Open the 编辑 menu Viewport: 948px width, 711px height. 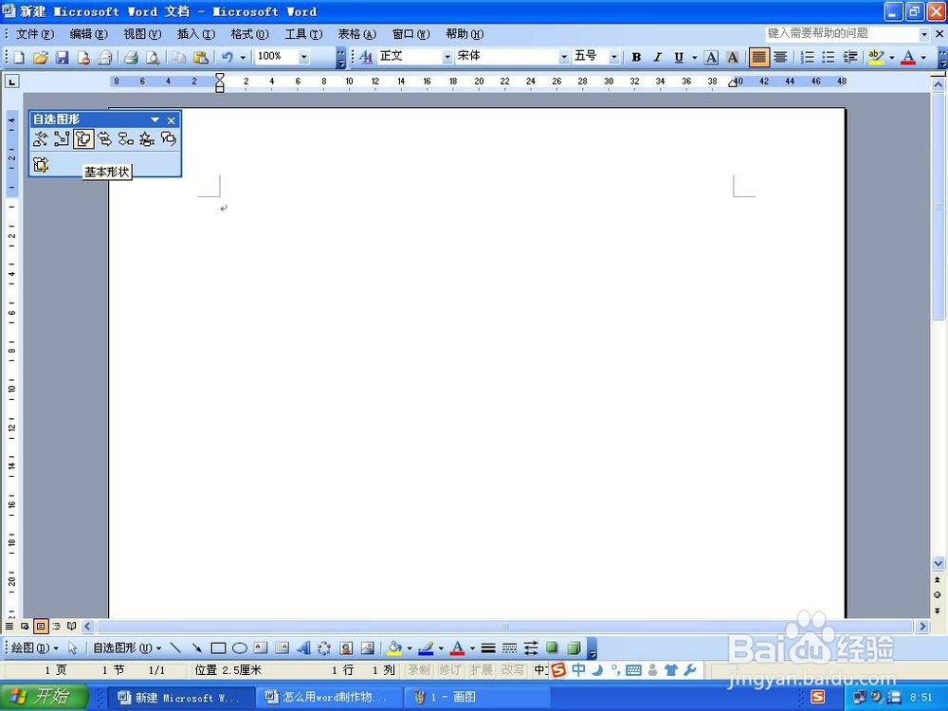click(x=88, y=34)
